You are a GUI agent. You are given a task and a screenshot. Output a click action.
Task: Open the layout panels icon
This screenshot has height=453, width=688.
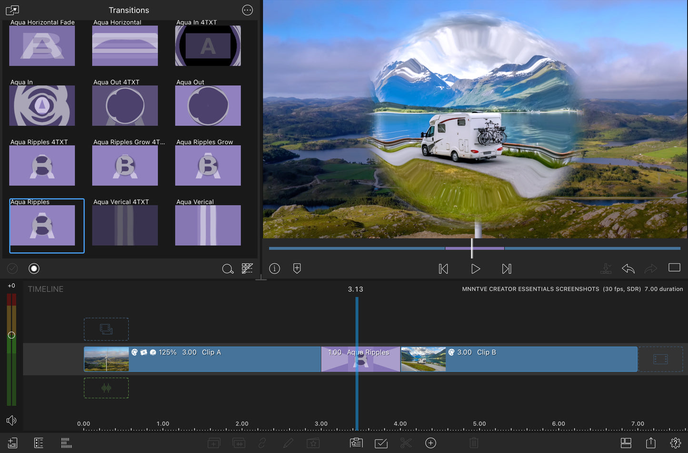click(626, 443)
